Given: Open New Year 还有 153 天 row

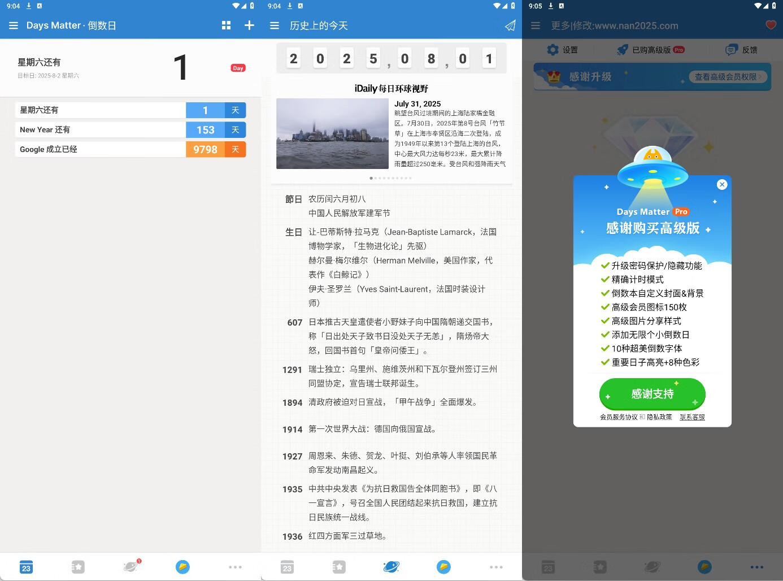Looking at the screenshot, I should point(130,130).
